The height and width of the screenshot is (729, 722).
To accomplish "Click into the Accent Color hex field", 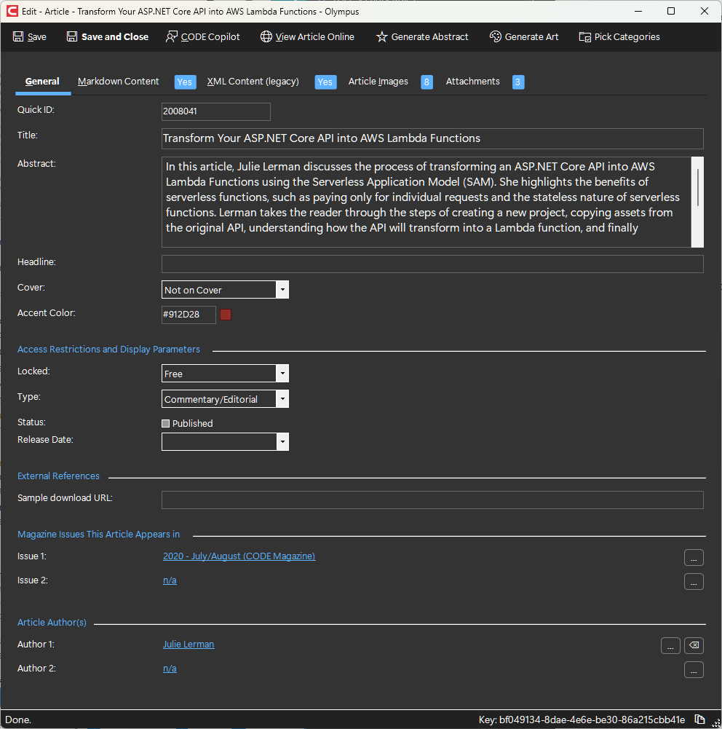I will tap(189, 315).
